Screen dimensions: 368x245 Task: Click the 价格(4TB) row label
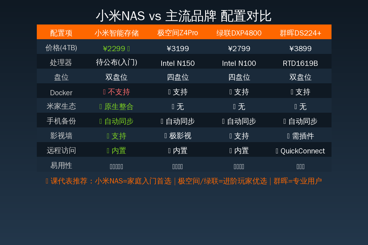pos(61,47)
